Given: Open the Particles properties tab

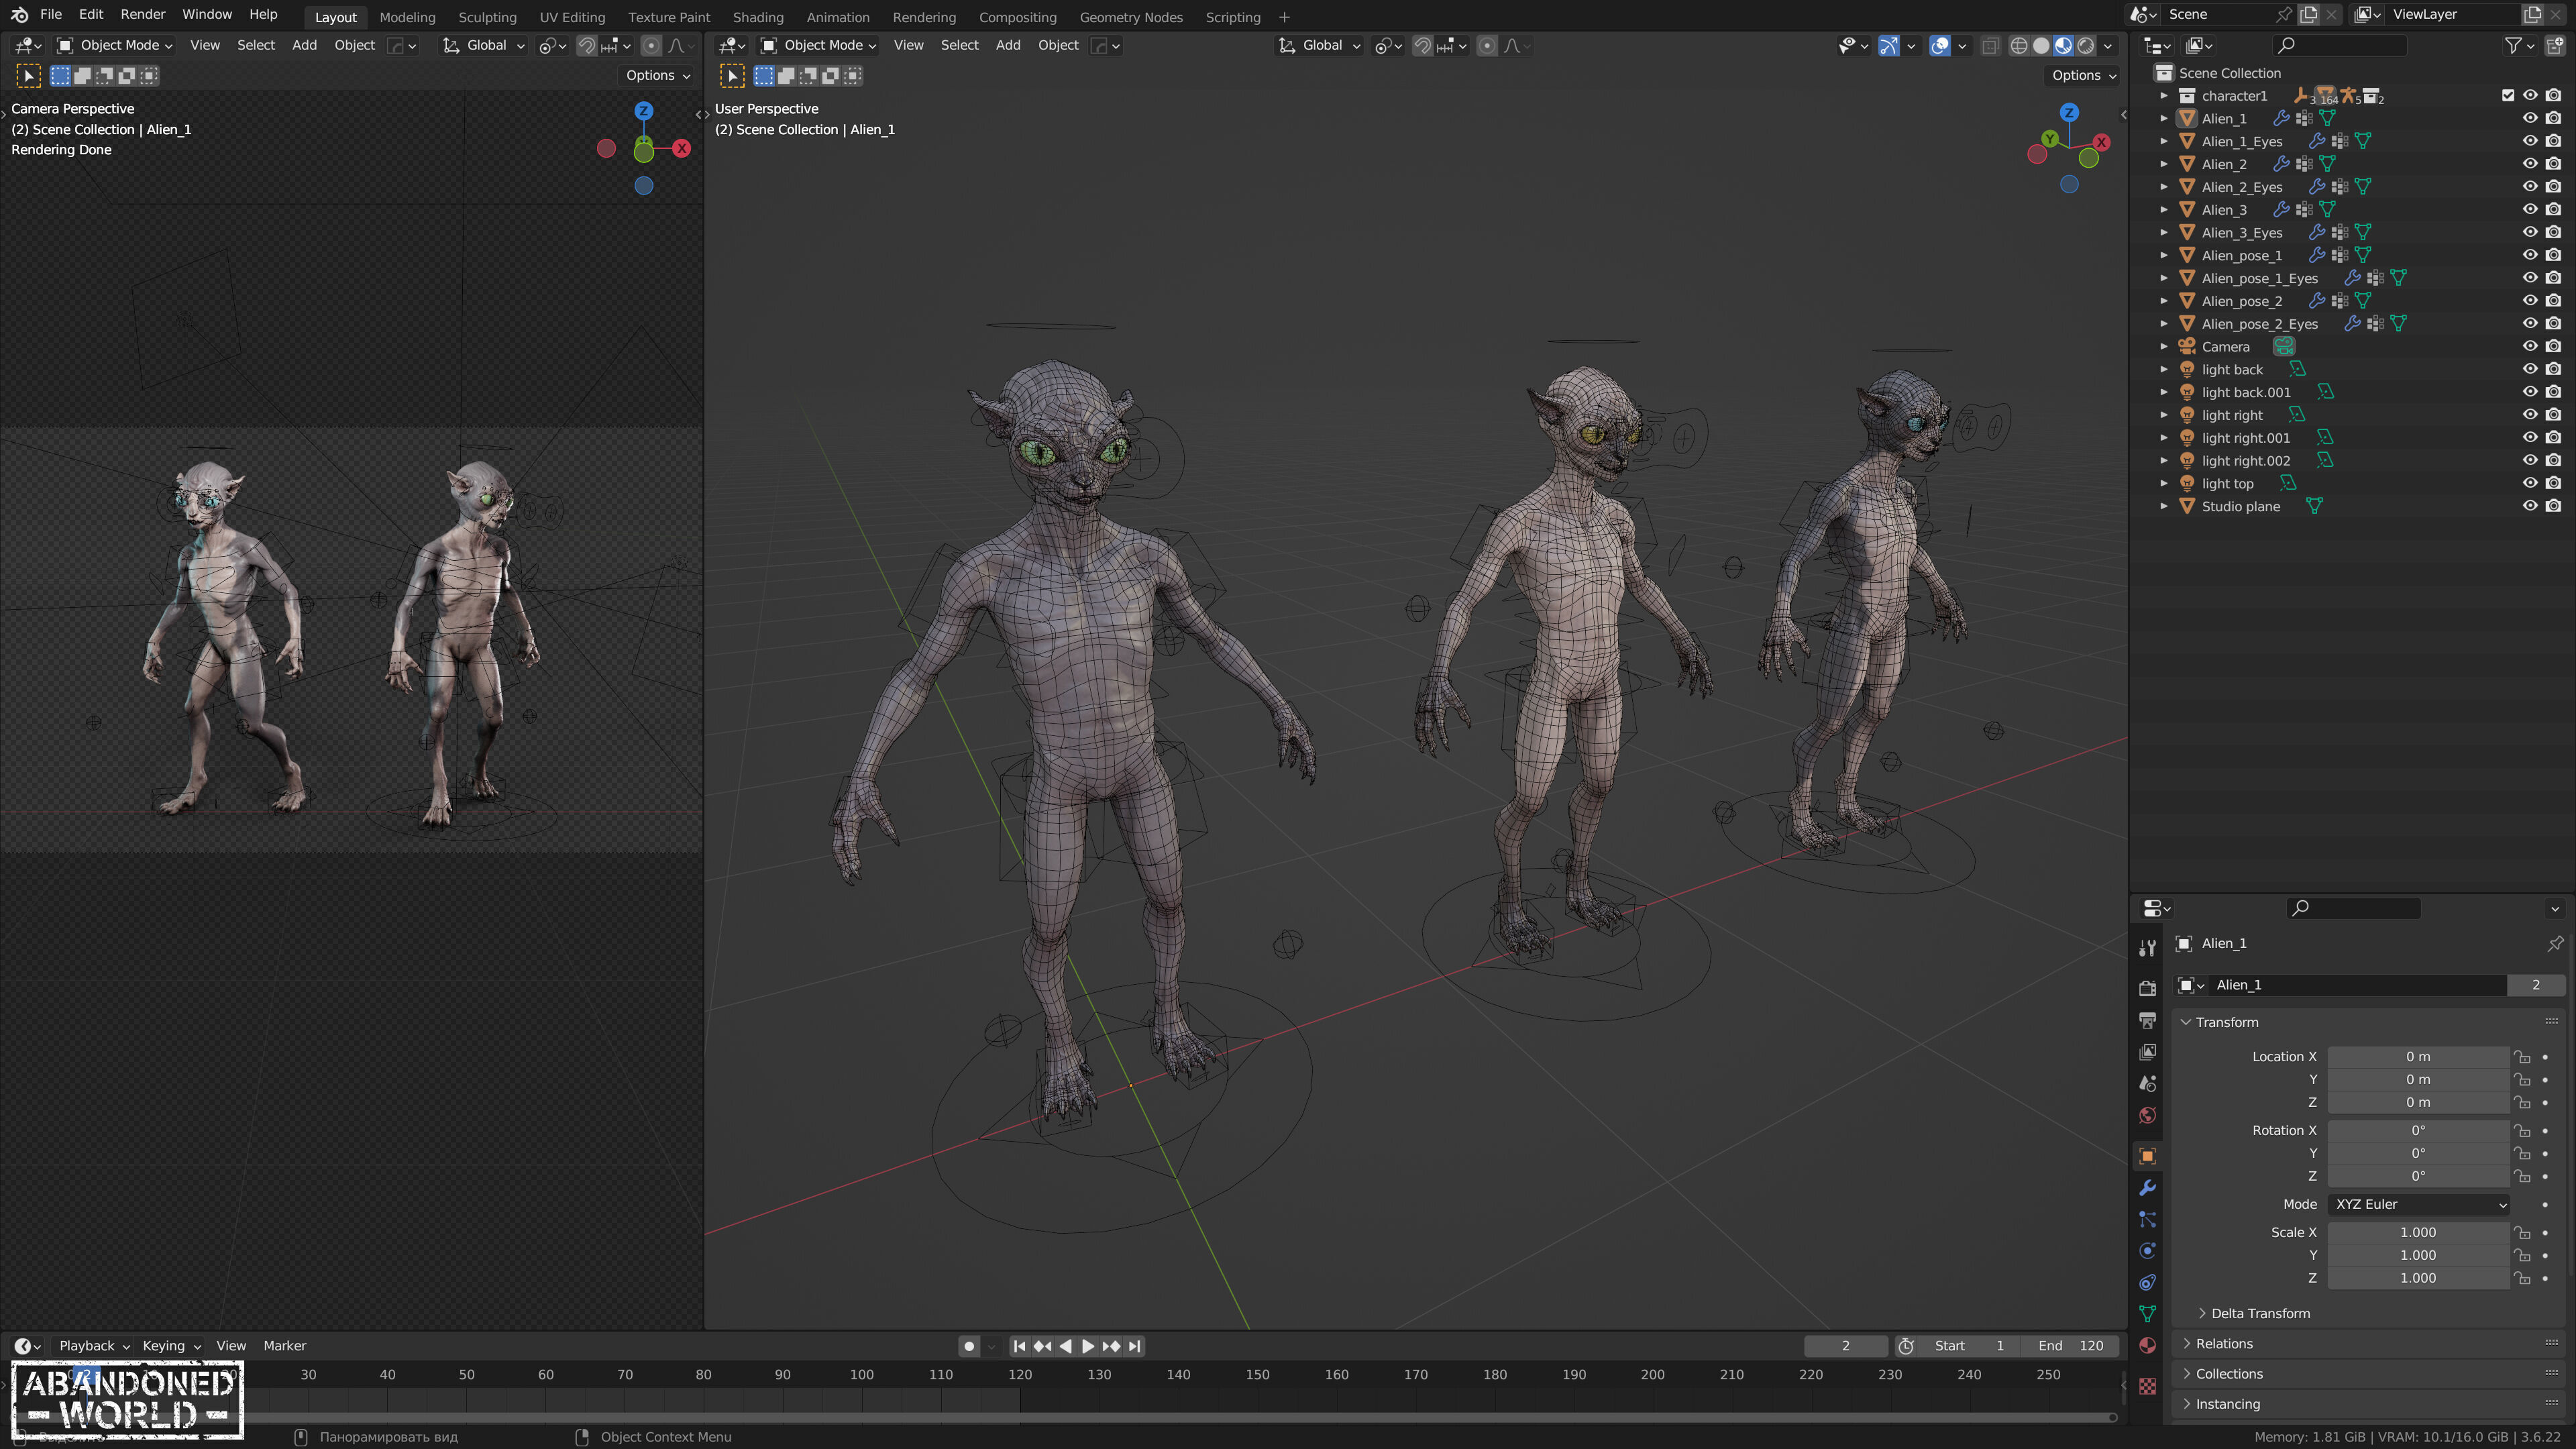Looking at the screenshot, I should coord(2147,1220).
